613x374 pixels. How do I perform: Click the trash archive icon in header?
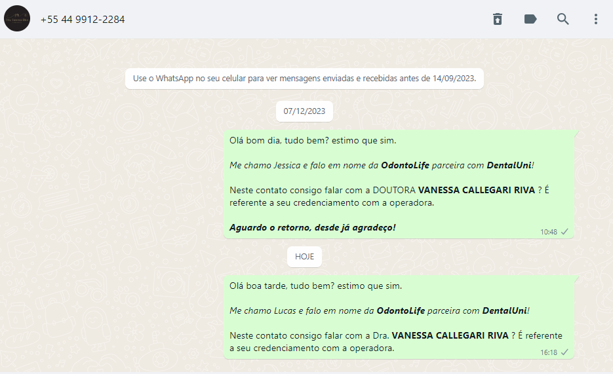pyautogui.click(x=497, y=19)
